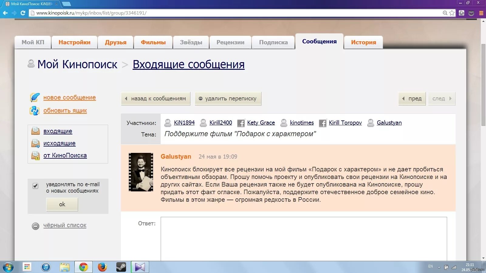Open Kety Grace participant profile link
Viewport: 486px width, 273px height.
pos(261,123)
